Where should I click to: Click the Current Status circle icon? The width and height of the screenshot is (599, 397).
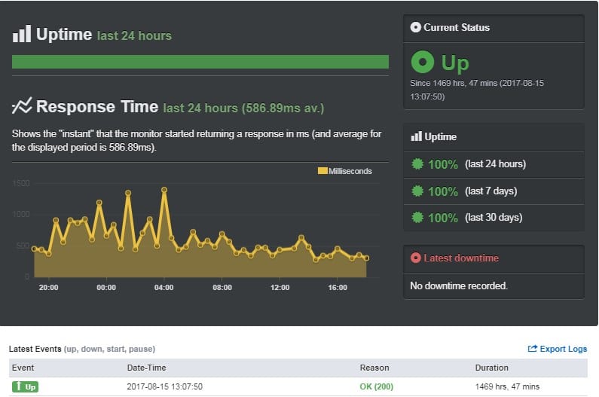click(x=415, y=27)
